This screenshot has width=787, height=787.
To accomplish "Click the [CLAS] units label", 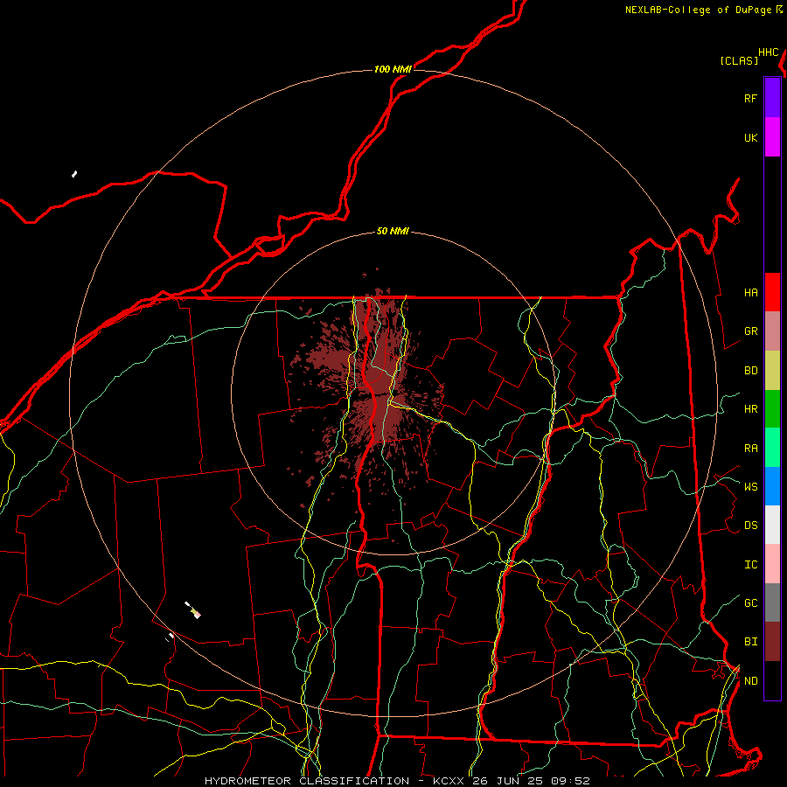I will coord(739,60).
